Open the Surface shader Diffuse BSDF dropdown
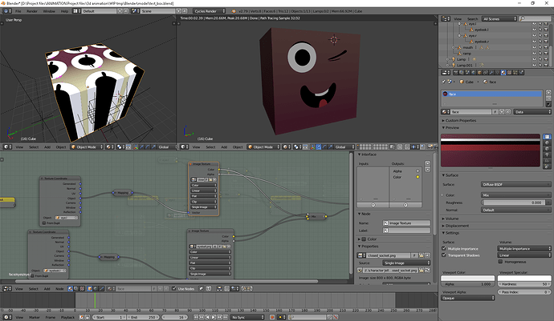 515,184
